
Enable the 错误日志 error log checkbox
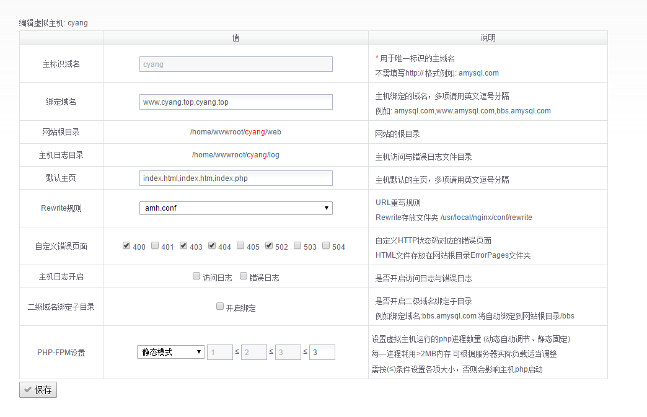[x=244, y=276]
